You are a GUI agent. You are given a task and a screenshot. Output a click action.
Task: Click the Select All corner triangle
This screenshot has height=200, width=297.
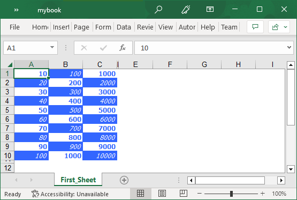[10, 65]
